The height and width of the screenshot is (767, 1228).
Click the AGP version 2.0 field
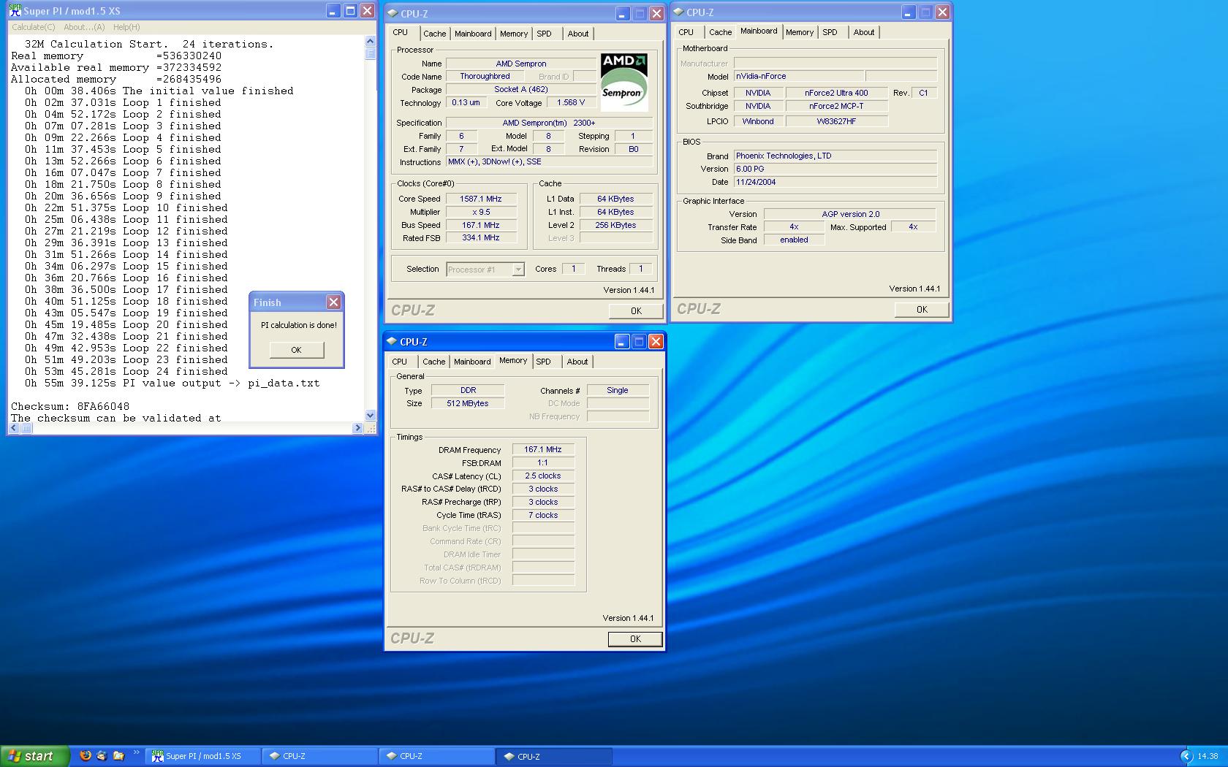(850, 214)
